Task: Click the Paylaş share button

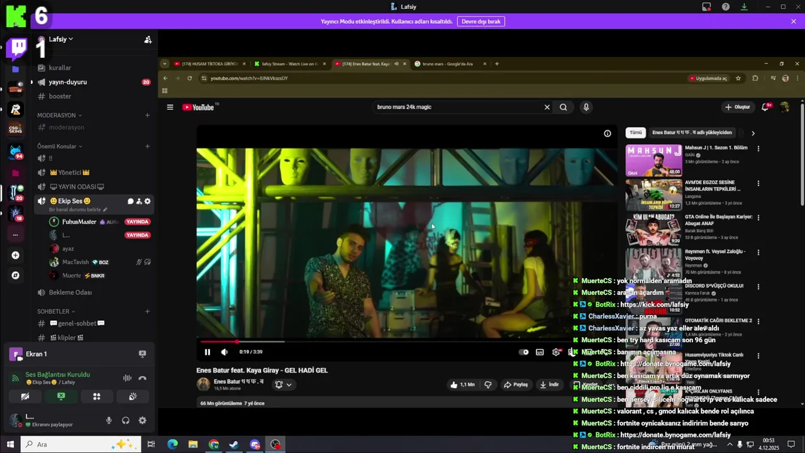Action: [x=516, y=384]
